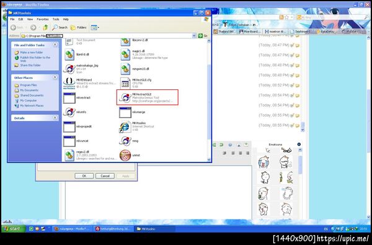Open the Tools menu
Image resolution: width=372 pixels, height=245 pixels.
(x=56, y=19)
